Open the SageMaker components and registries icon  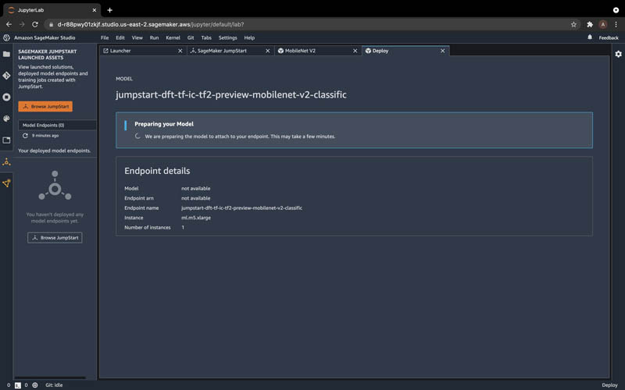click(x=6, y=183)
